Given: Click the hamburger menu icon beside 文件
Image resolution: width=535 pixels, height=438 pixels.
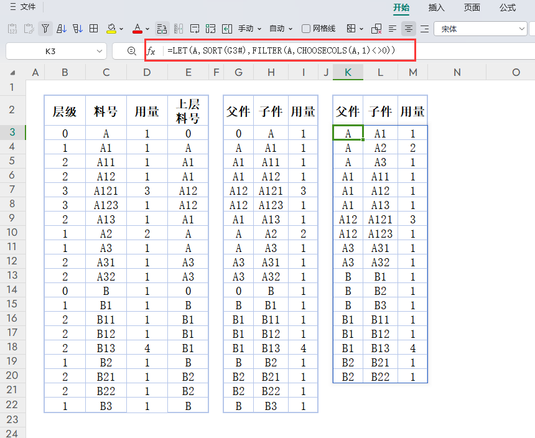Looking at the screenshot, I should [13, 7].
